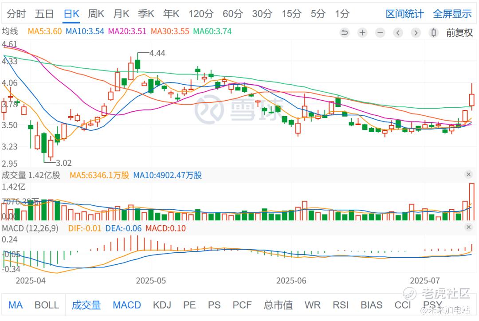Switch to the 30分 timeframe
This screenshot has width=479, height=321.
(x=262, y=14)
